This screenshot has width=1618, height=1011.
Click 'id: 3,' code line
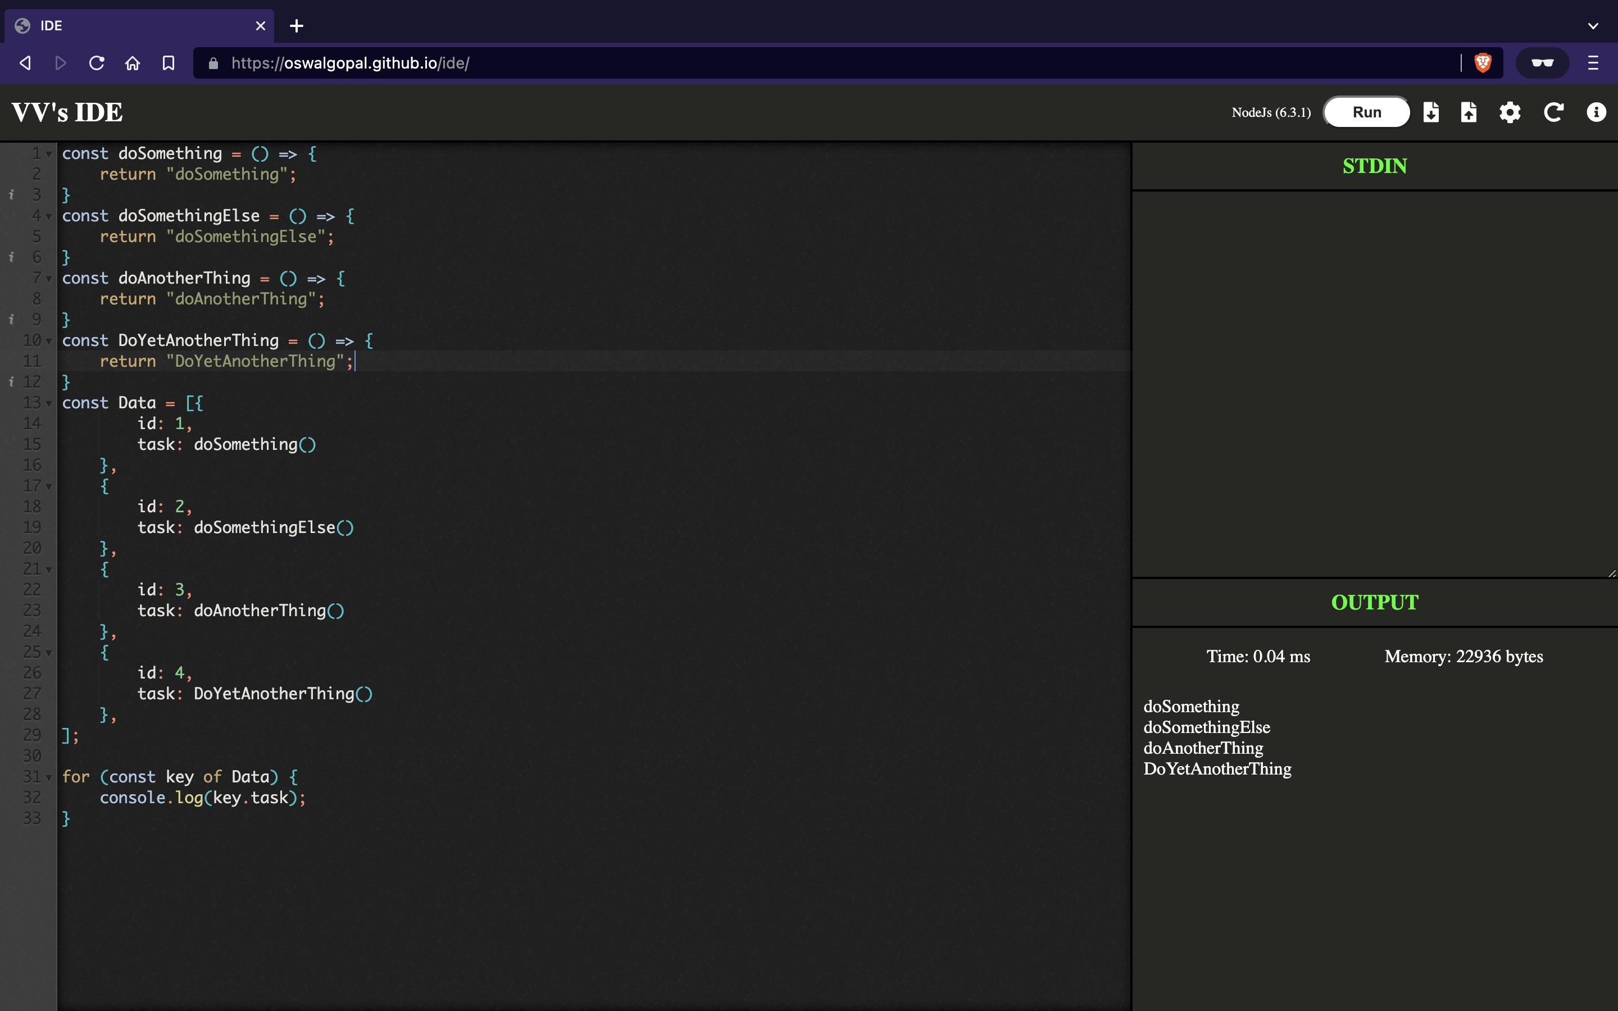point(165,590)
